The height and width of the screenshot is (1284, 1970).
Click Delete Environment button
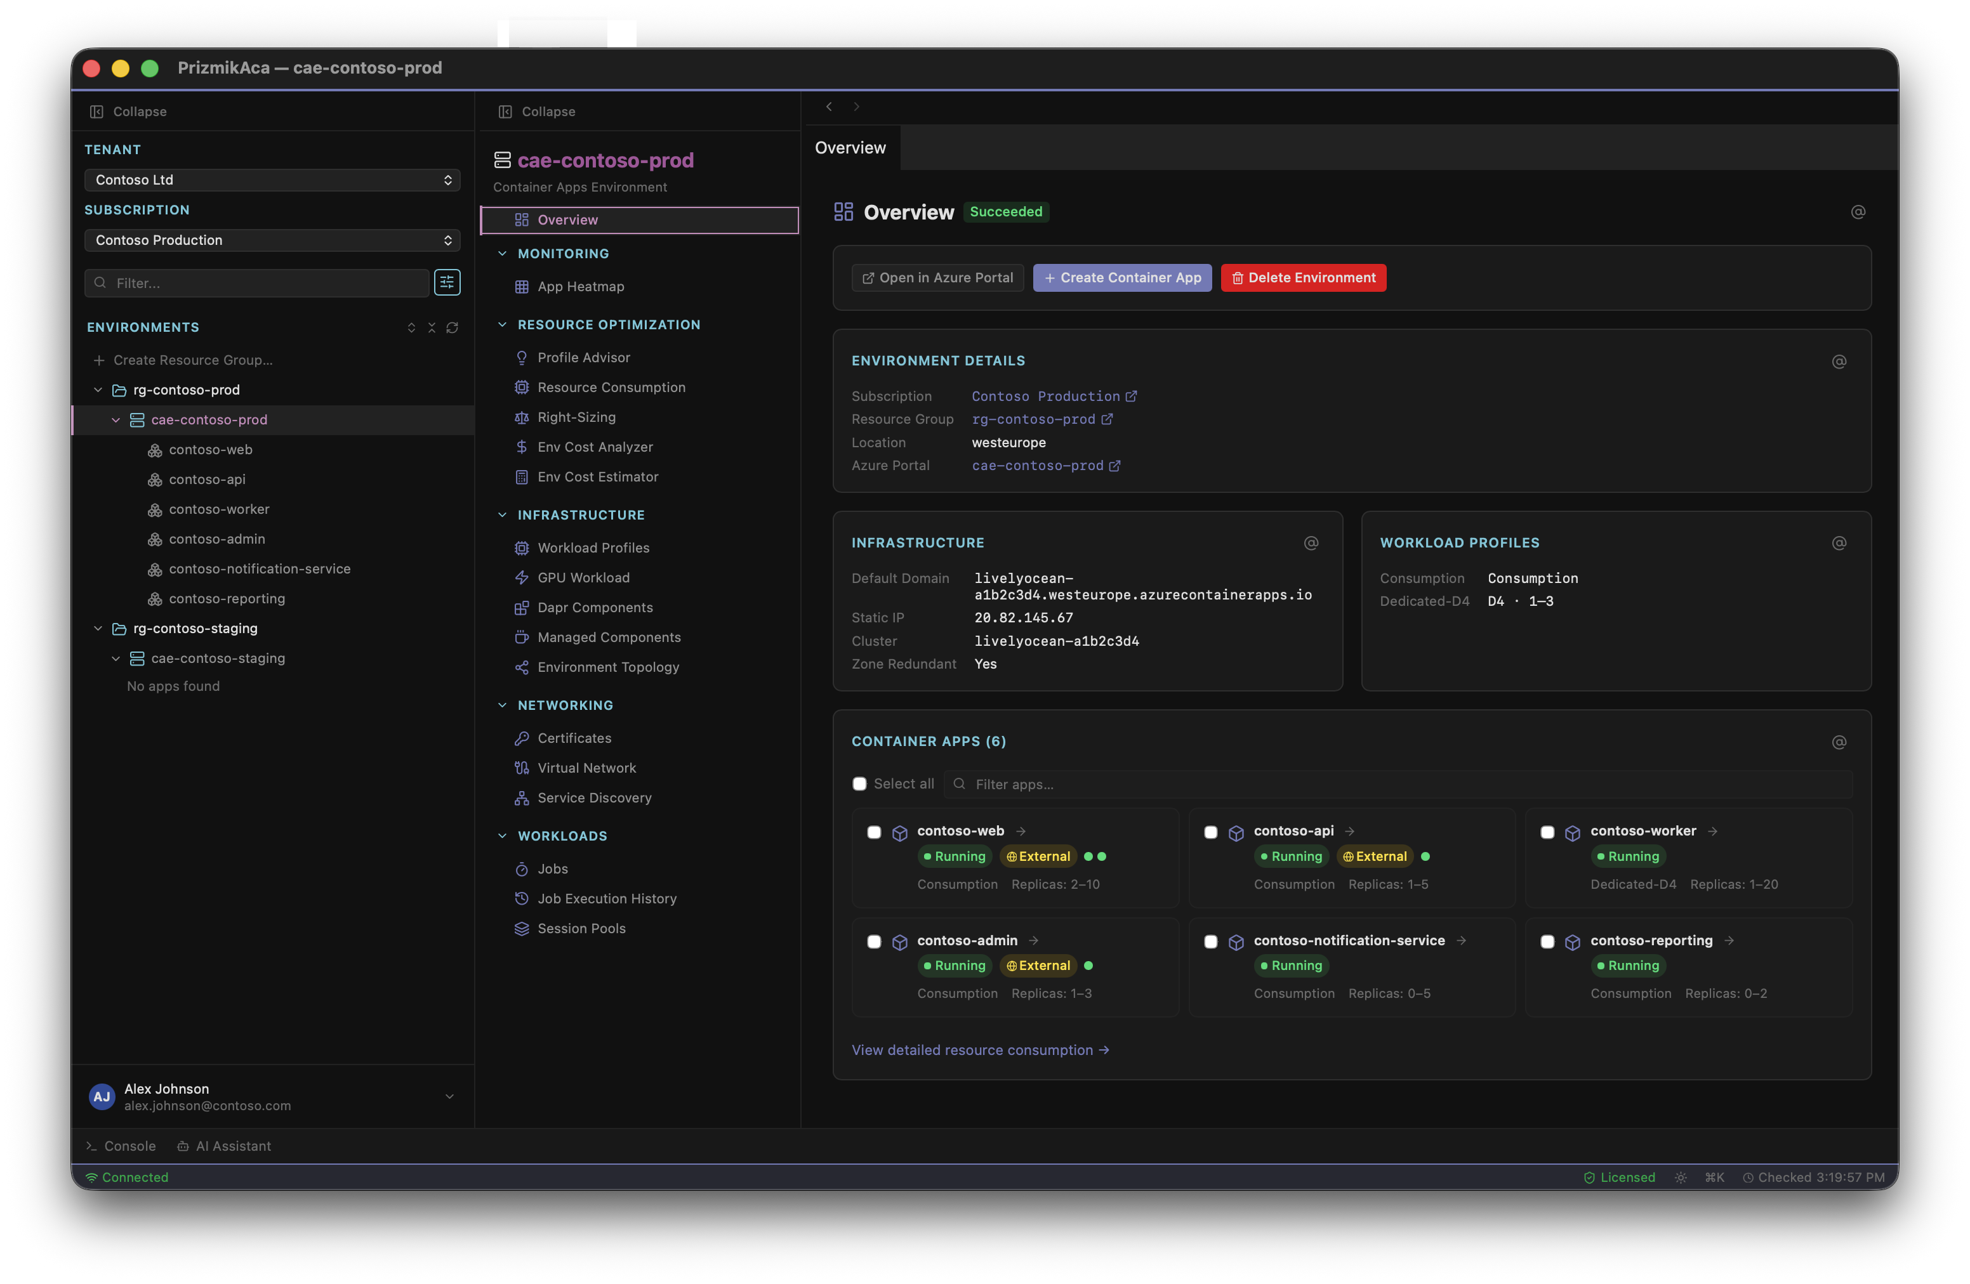coord(1303,278)
